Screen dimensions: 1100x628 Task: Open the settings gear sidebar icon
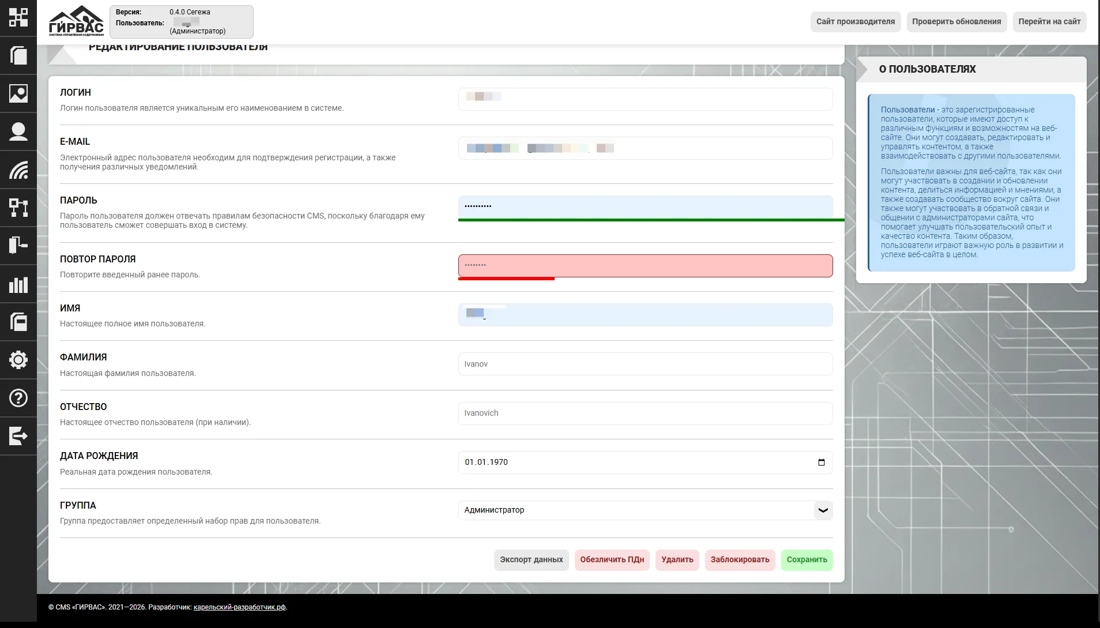[x=18, y=360]
